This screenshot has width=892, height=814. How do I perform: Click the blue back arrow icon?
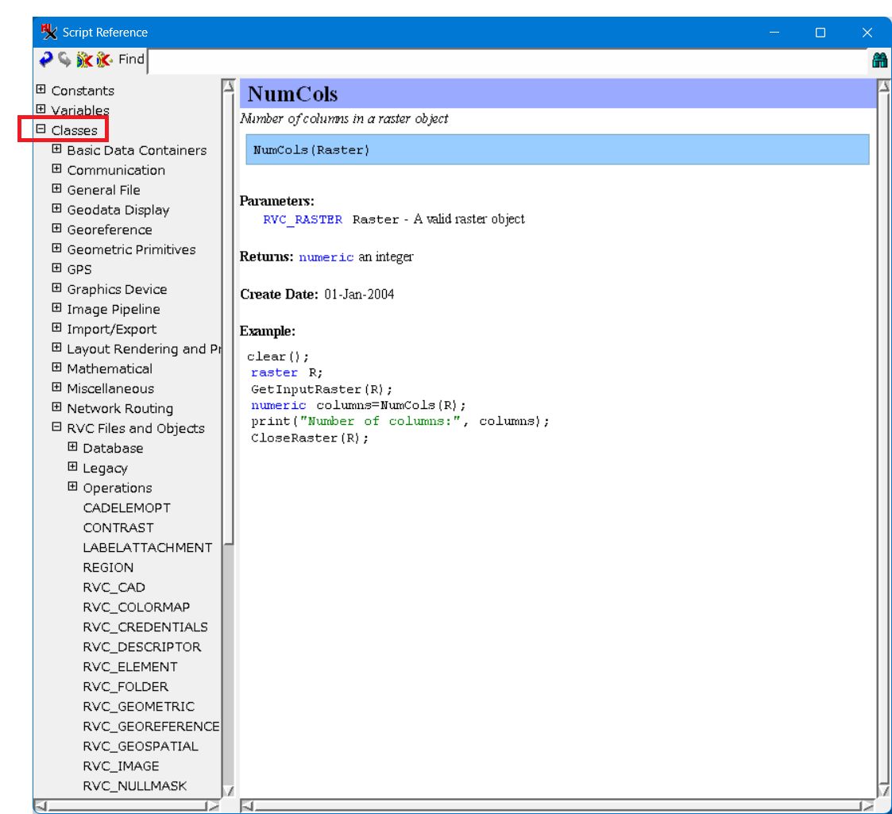pos(46,60)
